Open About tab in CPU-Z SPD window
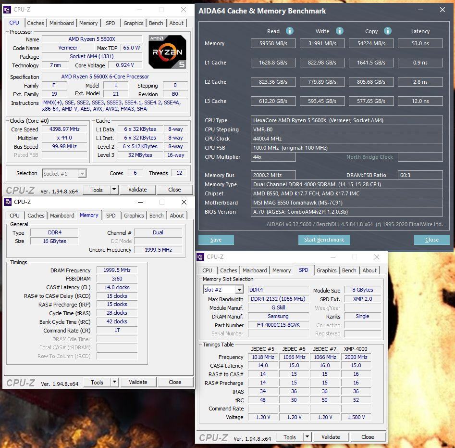This screenshot has width=455, height=448. 369,270
